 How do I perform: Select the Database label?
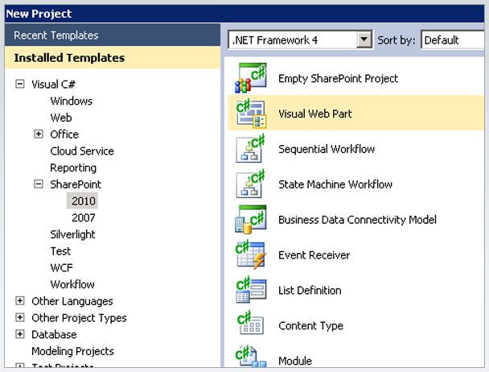(54, 334)
